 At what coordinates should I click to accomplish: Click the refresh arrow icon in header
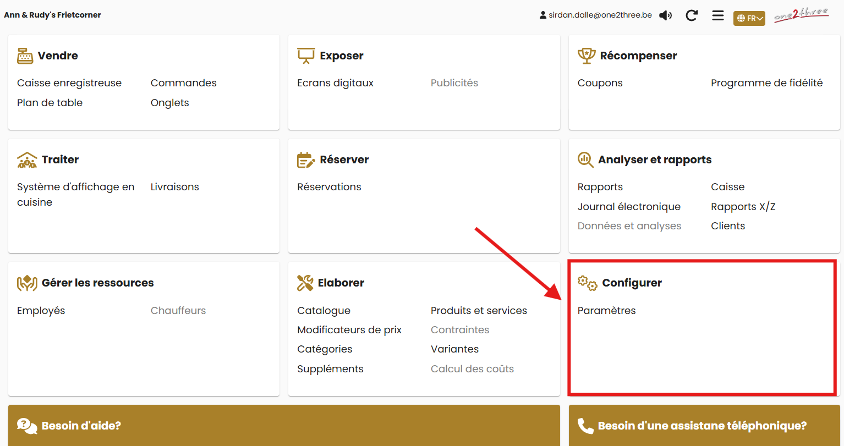[692, 15]
